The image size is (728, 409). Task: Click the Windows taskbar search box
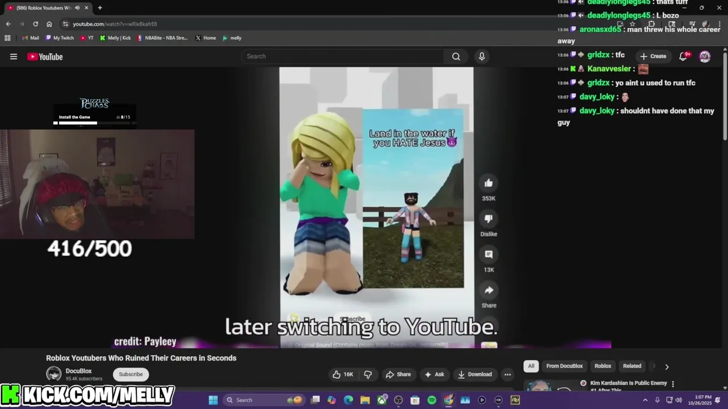(263, 400)
